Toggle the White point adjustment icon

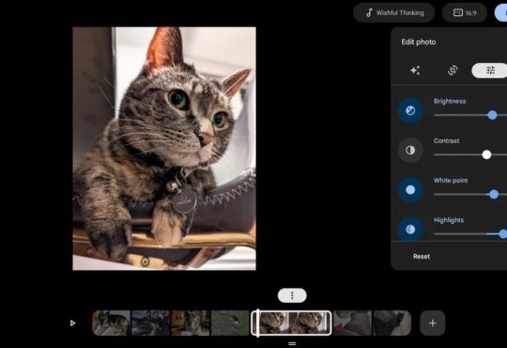(x=410, y=190)
